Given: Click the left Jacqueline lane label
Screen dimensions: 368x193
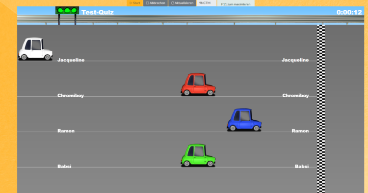Looking at the screenshot, I should pos(71,60).
